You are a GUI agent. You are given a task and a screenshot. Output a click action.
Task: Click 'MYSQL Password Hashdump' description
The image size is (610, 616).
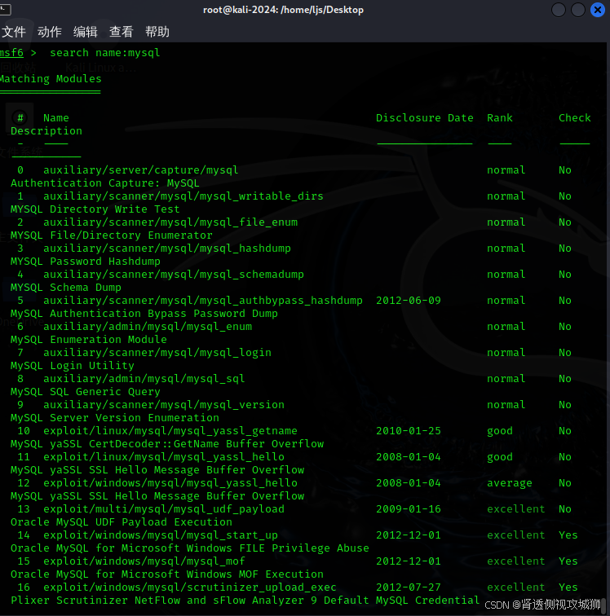[x=86, y=262]
